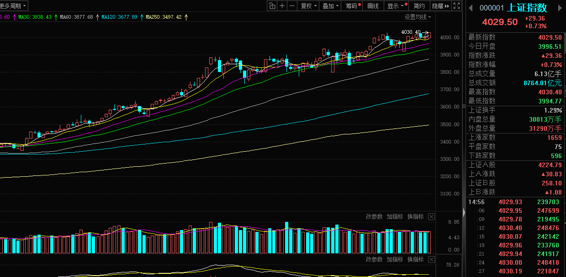
Task: Enter fullscreen chart view
Action: point(457,6)
